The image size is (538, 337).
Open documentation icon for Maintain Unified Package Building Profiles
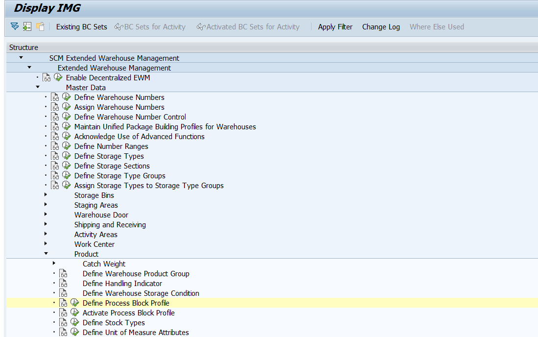tap(55, 127)
